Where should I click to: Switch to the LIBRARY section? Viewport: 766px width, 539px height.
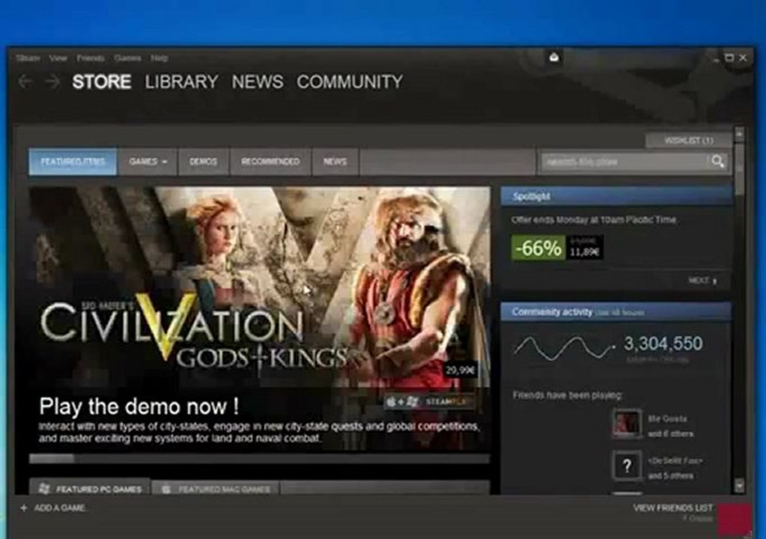tap(181, 82)
